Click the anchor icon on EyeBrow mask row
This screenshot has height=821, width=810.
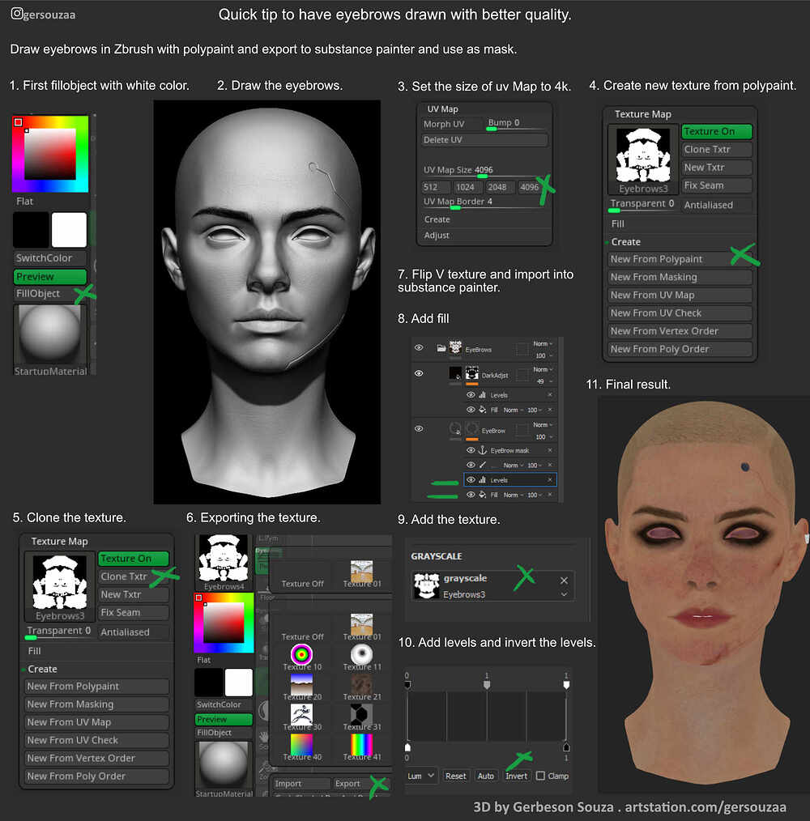[x=483, y=450]
